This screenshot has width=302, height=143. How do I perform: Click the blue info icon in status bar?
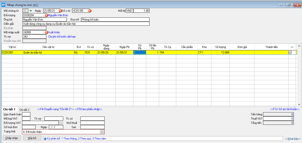(45, 139)
